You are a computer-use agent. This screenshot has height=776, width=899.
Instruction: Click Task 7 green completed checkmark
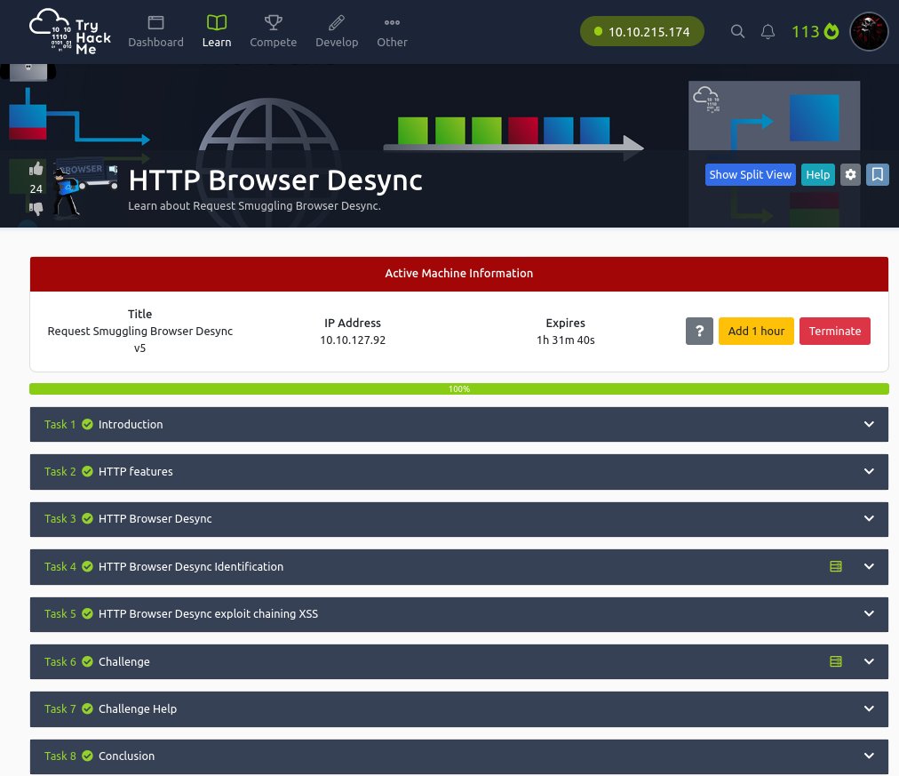click(x=87, y=709)
